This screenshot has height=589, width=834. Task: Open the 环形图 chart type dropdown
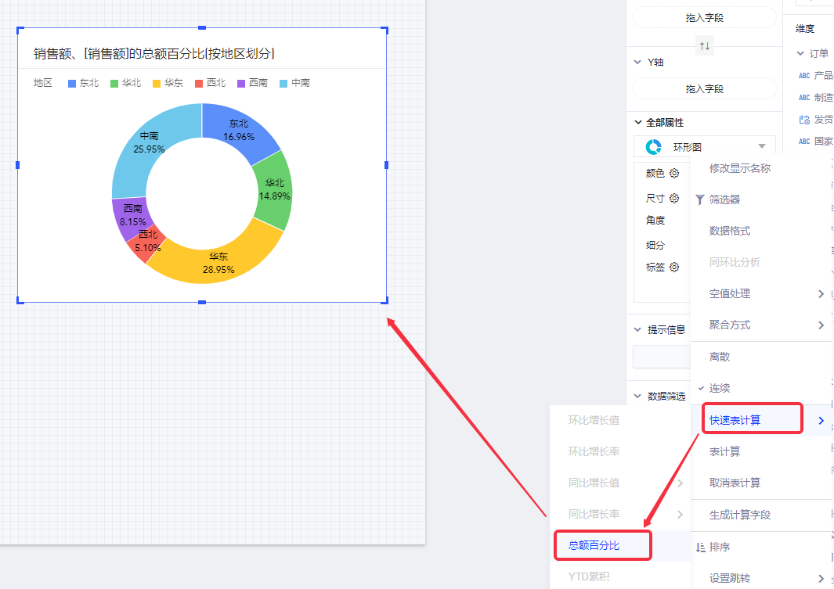pyautogui.click(x=761, y=146)
